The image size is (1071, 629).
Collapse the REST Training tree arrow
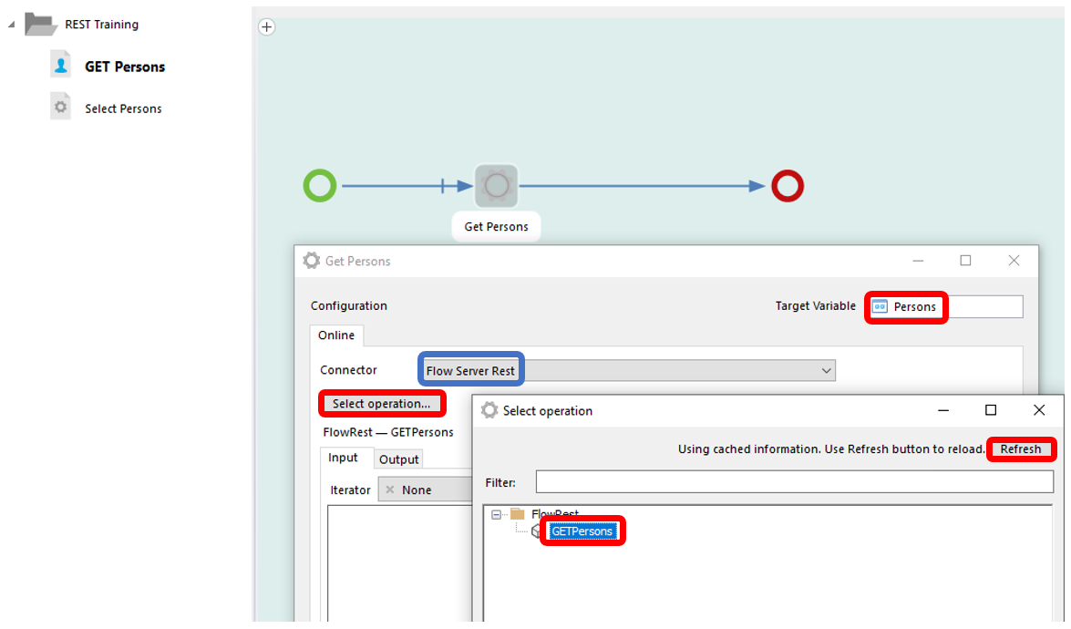[11, 25]
